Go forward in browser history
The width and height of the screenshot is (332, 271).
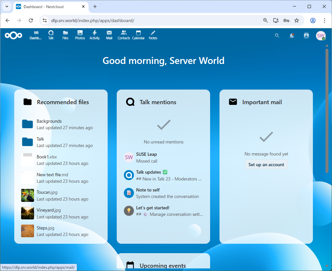coord(19,20)
